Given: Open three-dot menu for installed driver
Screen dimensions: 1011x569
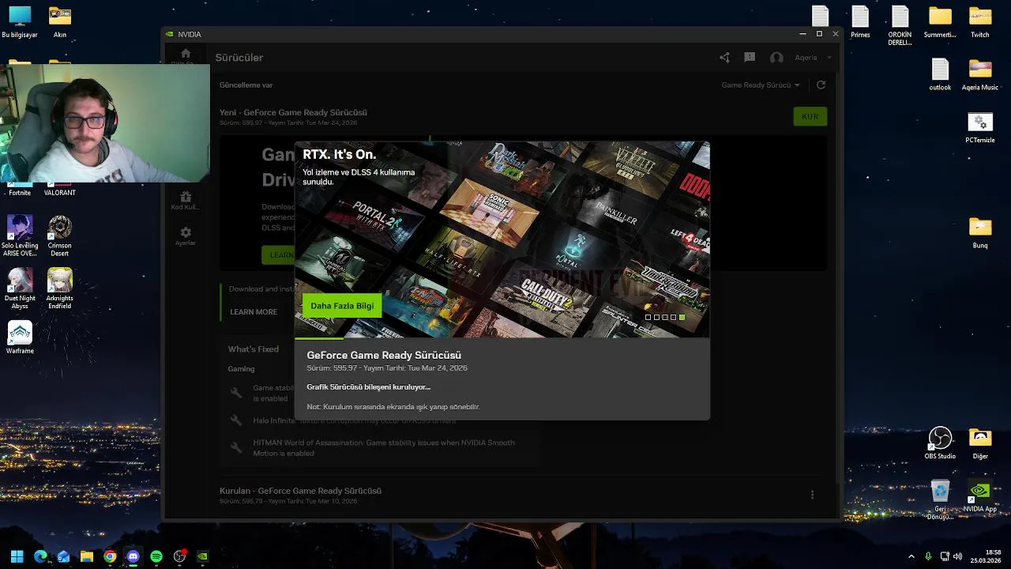Looking at the screenshot, I should pos(812,495).
